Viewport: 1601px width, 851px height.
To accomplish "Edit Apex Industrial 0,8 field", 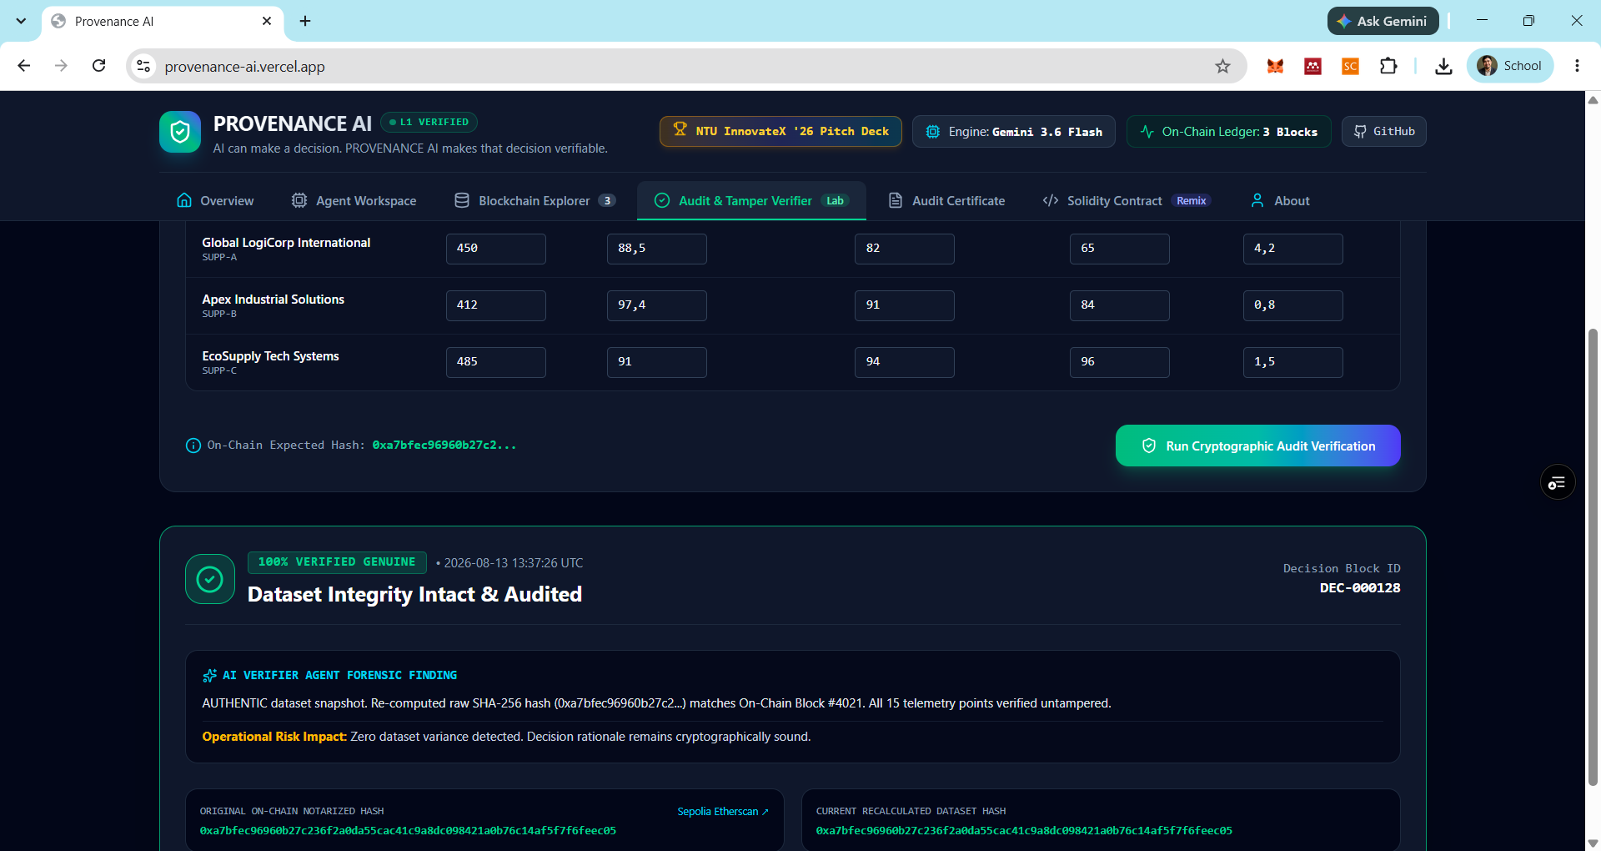I will [x=1293, y=305].
